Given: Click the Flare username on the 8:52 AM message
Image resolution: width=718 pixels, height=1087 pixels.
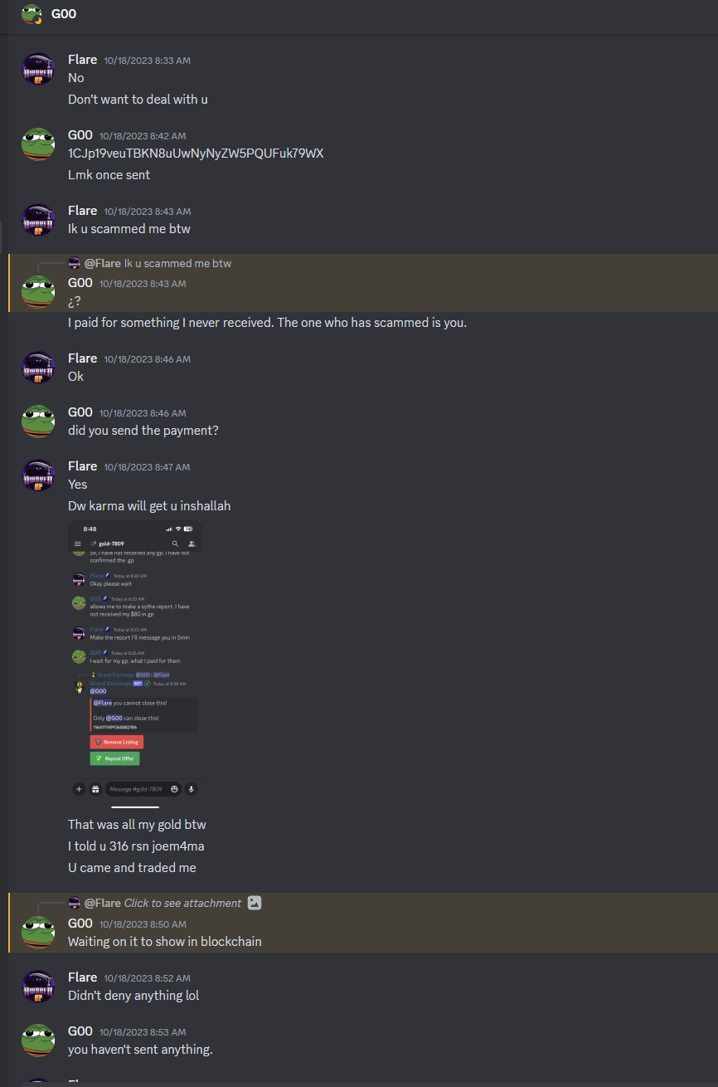Looking at the screenshot, I should pyautogui.click(x=82, y=977).
